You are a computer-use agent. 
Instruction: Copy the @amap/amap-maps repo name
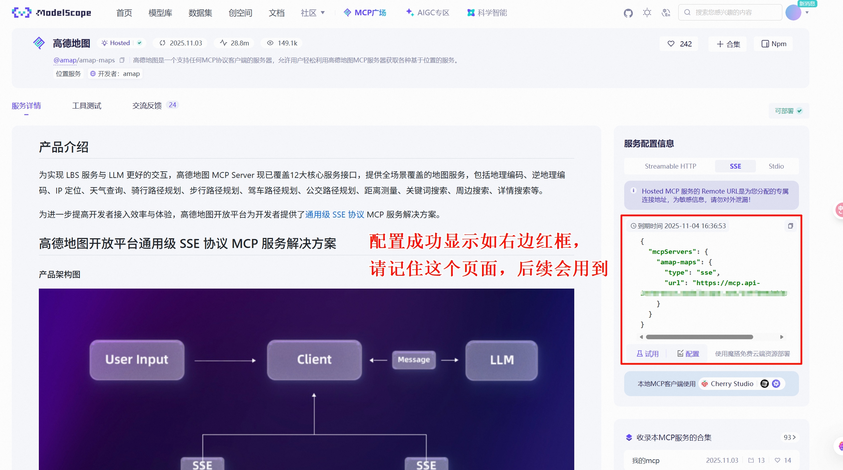122,60
